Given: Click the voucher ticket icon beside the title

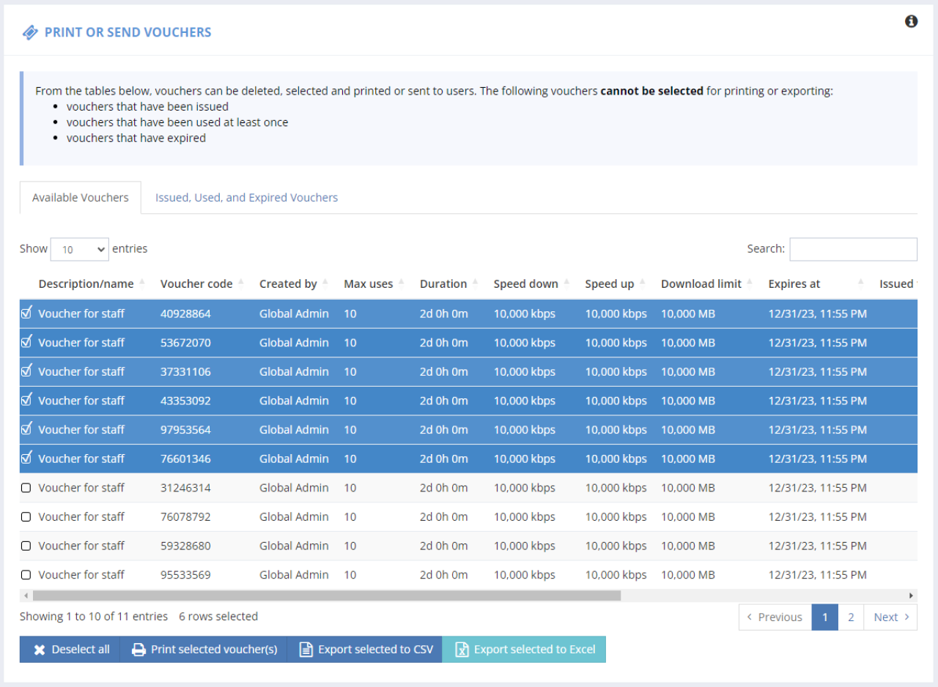Looking at the screenshot, I should [30, 32].
